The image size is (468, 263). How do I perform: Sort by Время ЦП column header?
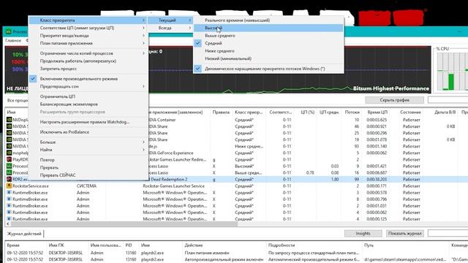[377, 113]
